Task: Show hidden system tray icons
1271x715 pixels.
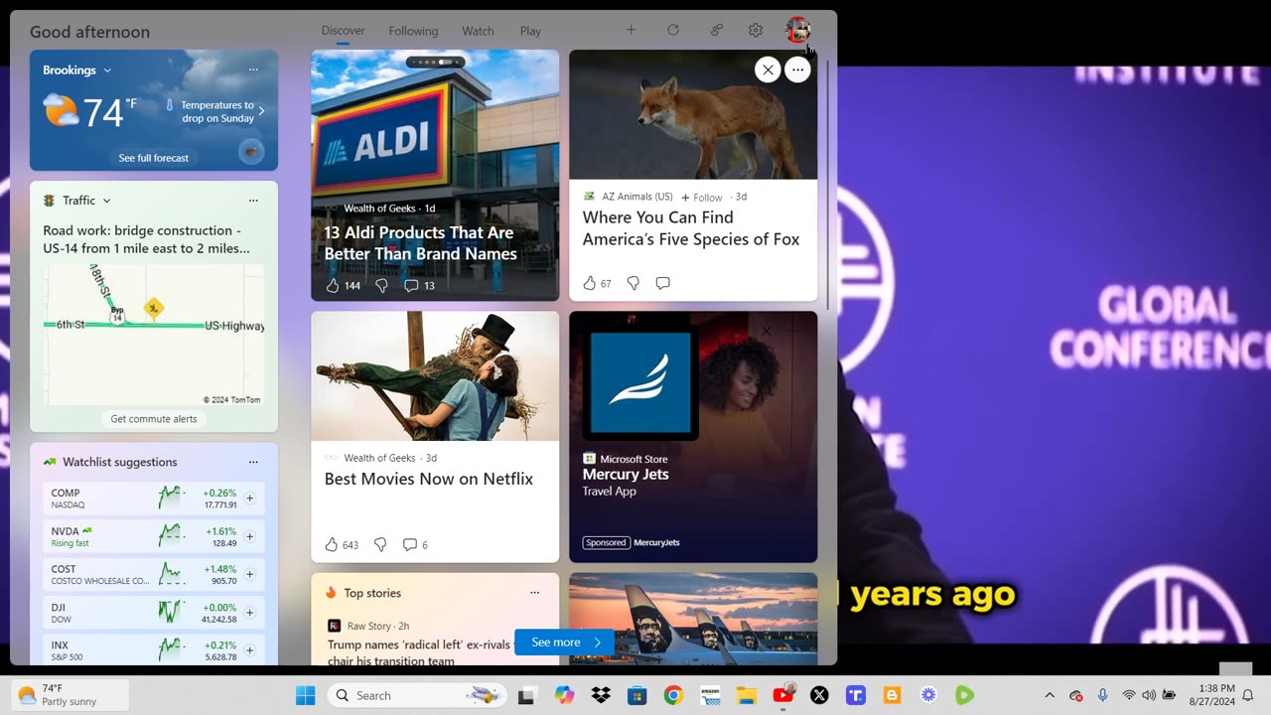Action: 1050,695
